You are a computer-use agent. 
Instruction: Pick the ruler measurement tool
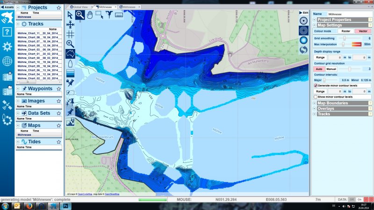(x=119, y=14)
